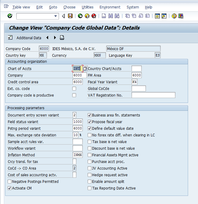This screenshot has height=204, width=198.
Task: Uncheck the Activate CM checkbox
Action: 10,188
